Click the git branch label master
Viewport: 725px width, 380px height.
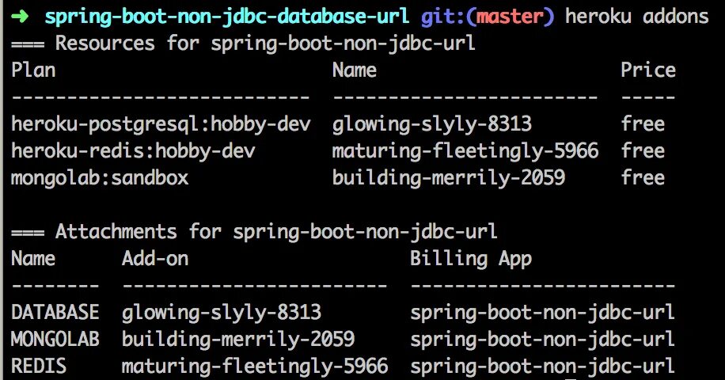pyautogui.click(x=510, y=17)
